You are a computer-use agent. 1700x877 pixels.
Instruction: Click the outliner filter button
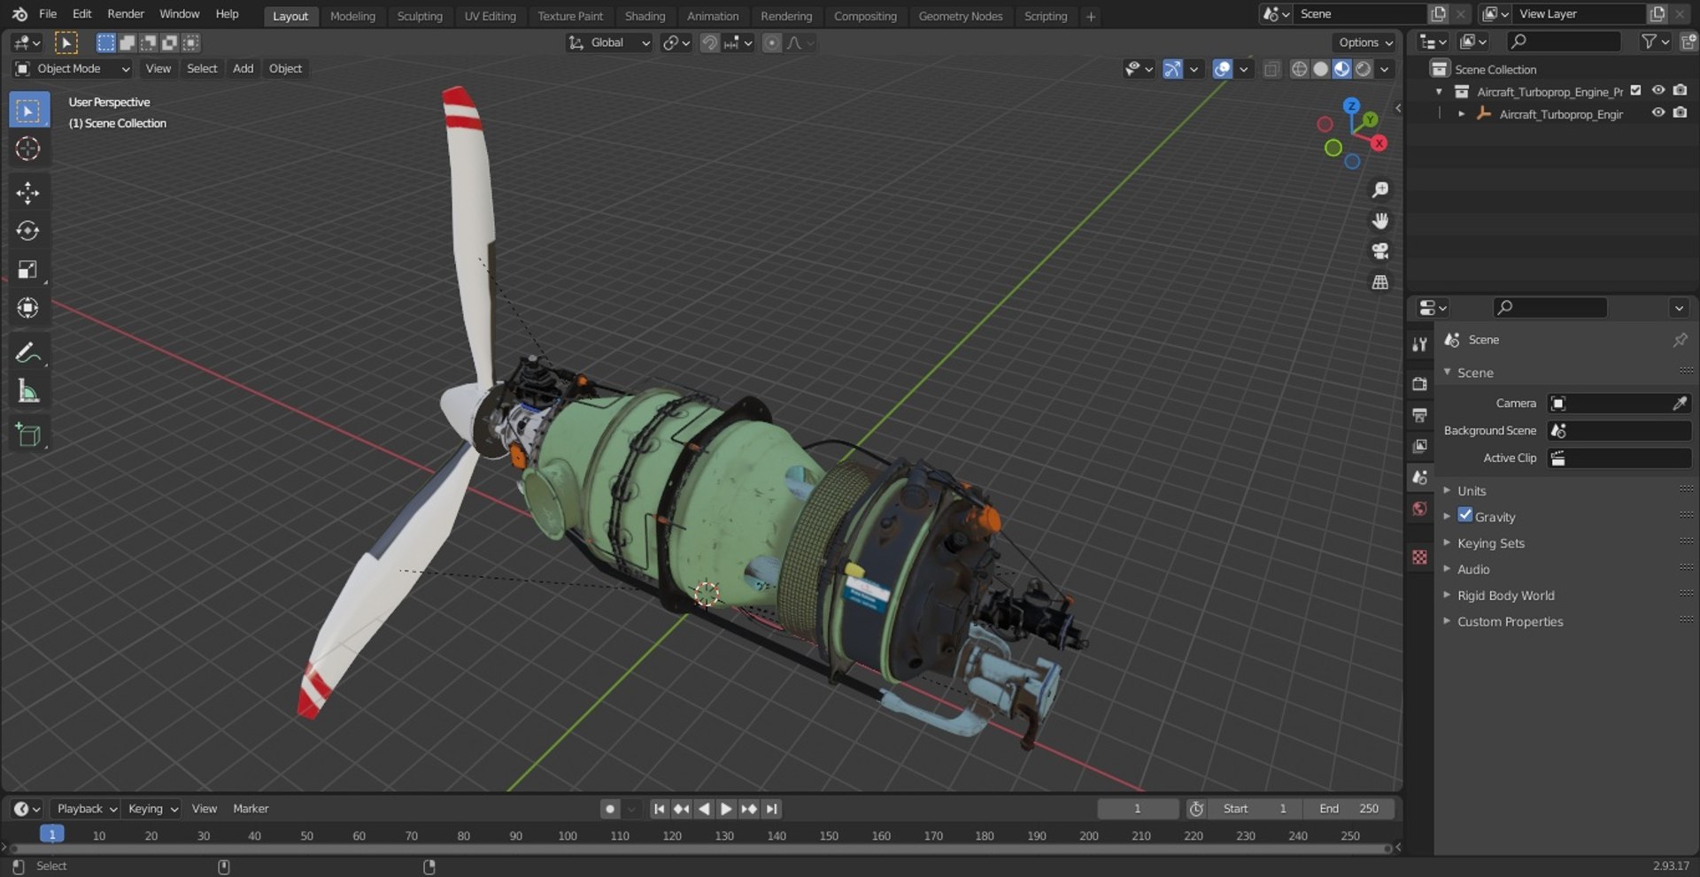click(x=1655, y=42)
